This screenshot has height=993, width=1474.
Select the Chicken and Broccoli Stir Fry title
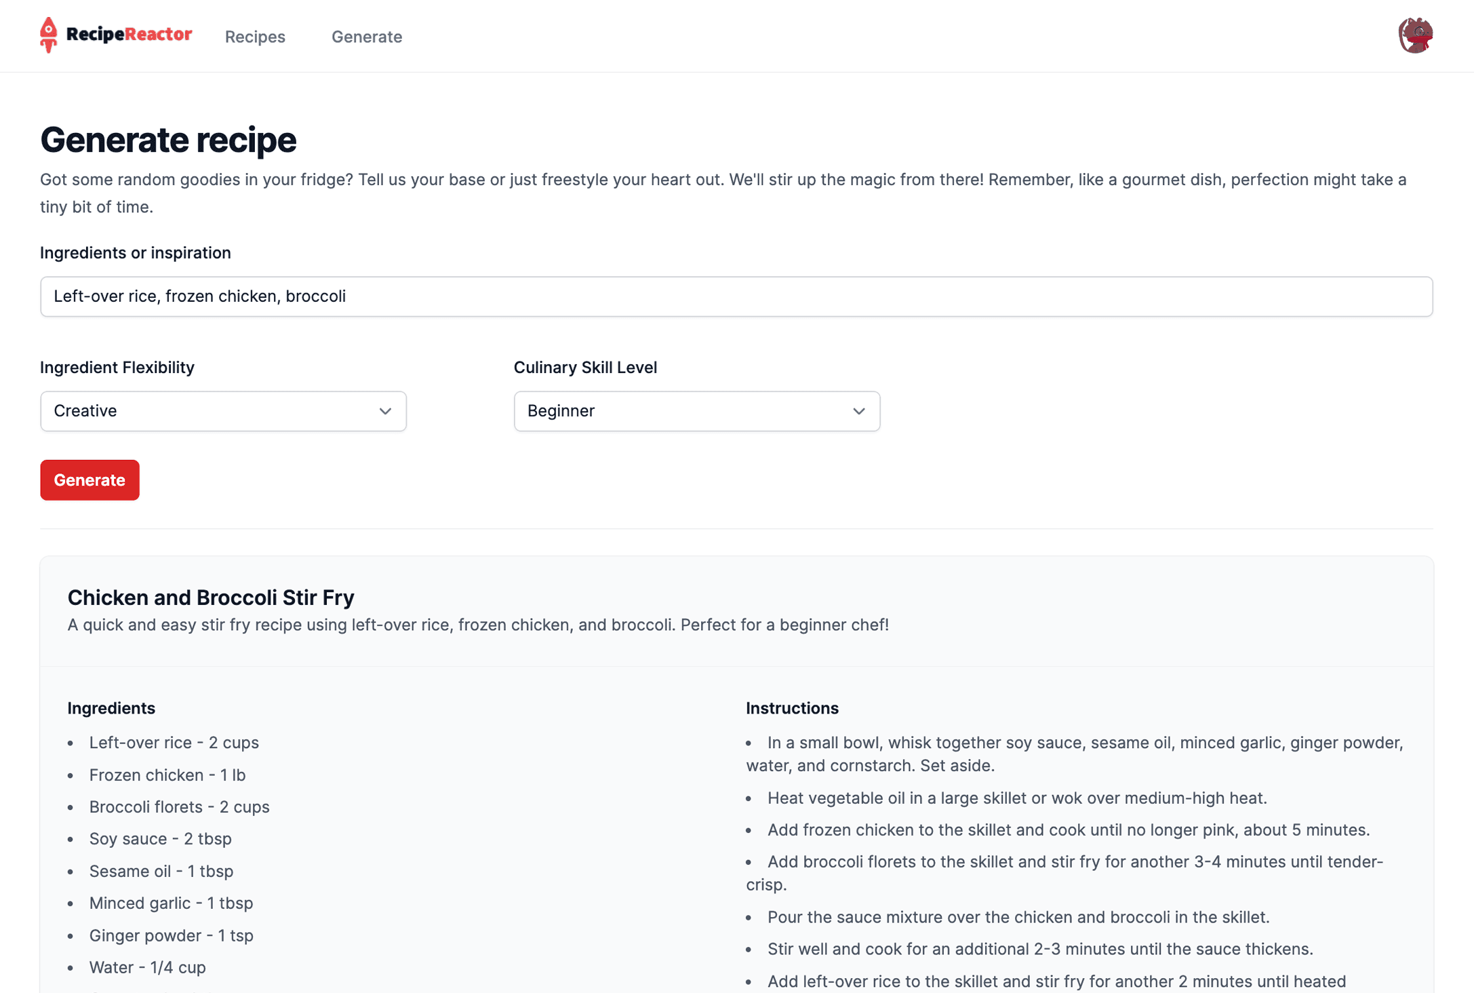point(210,598)
